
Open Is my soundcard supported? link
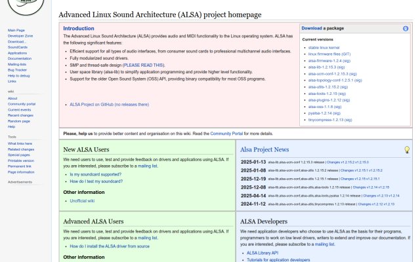coord(96,174)
